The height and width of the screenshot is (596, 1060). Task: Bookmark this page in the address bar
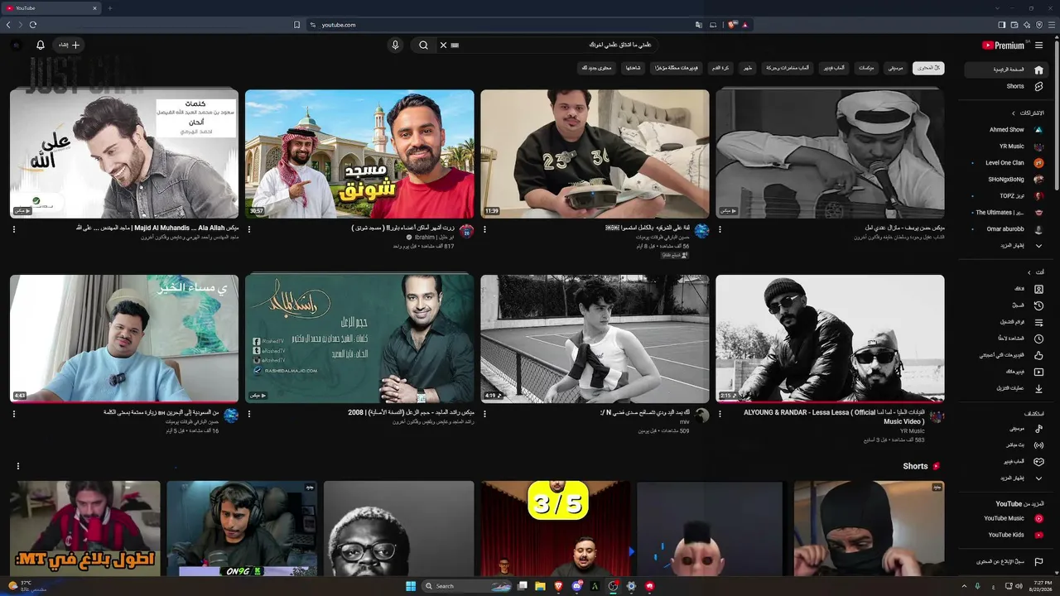pos(296,25)
